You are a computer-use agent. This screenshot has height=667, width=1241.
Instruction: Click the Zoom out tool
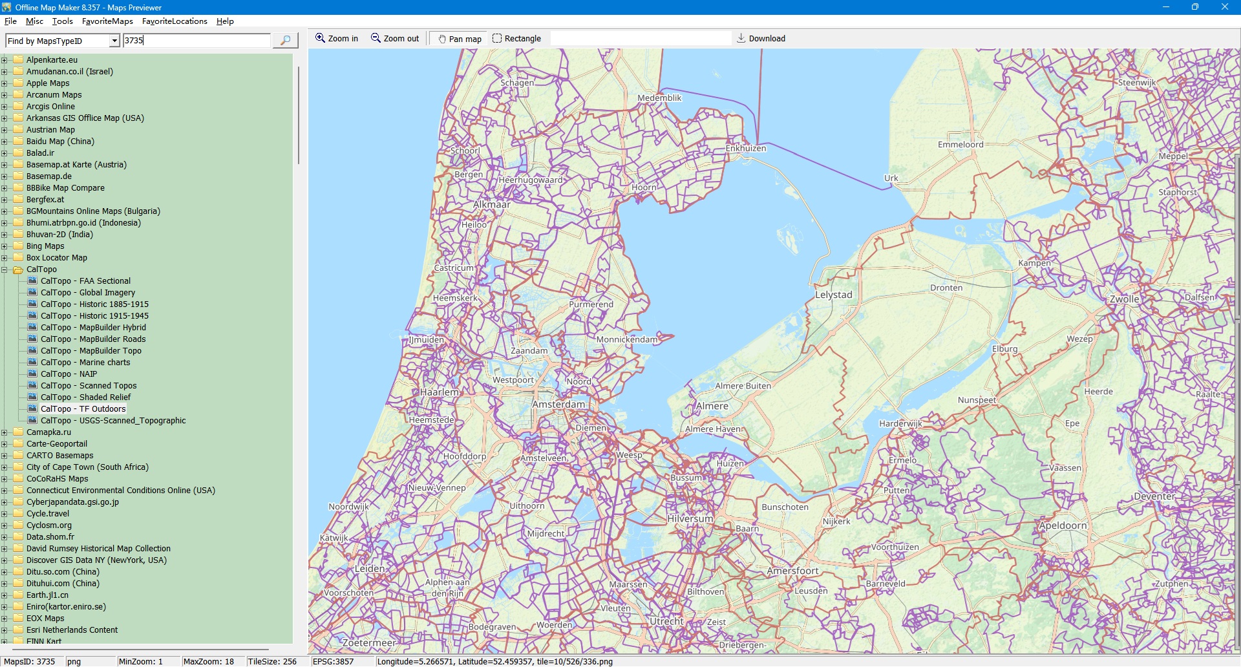tap(395, 39)
